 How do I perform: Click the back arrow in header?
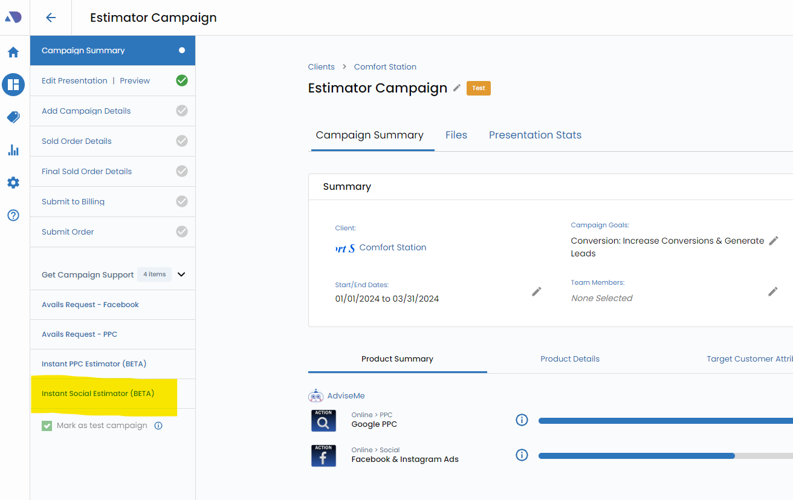pos(51,18)
